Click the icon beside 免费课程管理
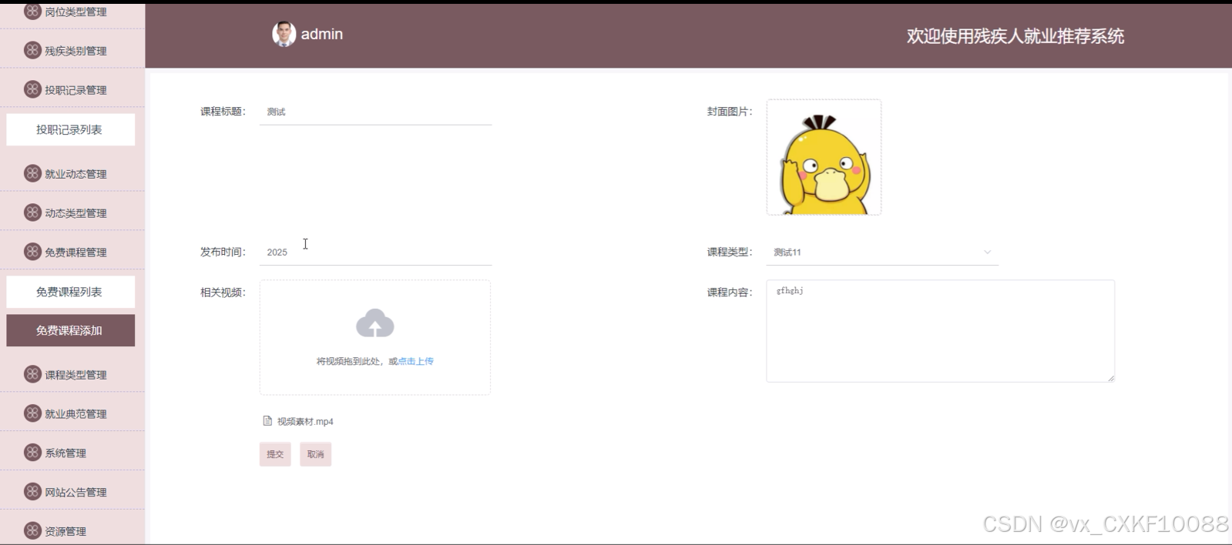1232x545 pixels. (32, 252)
